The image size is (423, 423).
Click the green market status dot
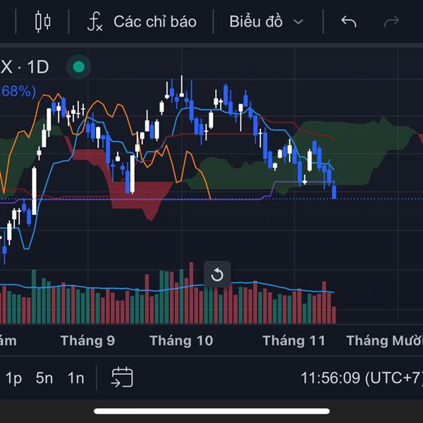(x=79, y=67)
